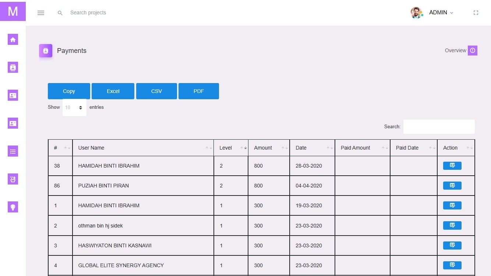Click the Excel export button
This screenshot has width=491, height=276.
pos(113,91)
